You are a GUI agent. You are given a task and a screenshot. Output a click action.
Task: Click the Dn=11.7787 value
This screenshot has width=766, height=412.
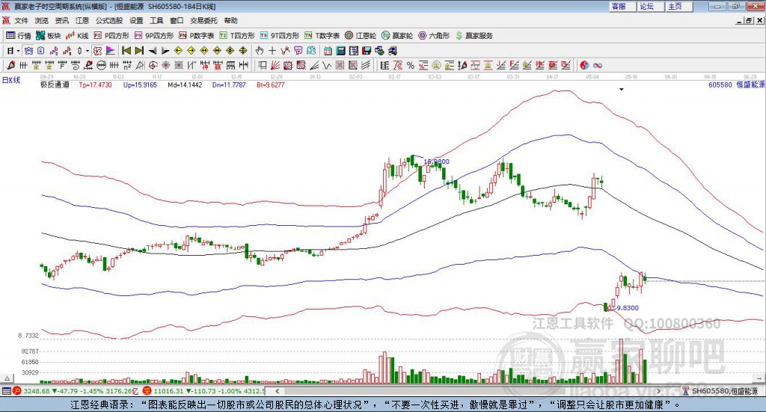[x=229, y=84]
